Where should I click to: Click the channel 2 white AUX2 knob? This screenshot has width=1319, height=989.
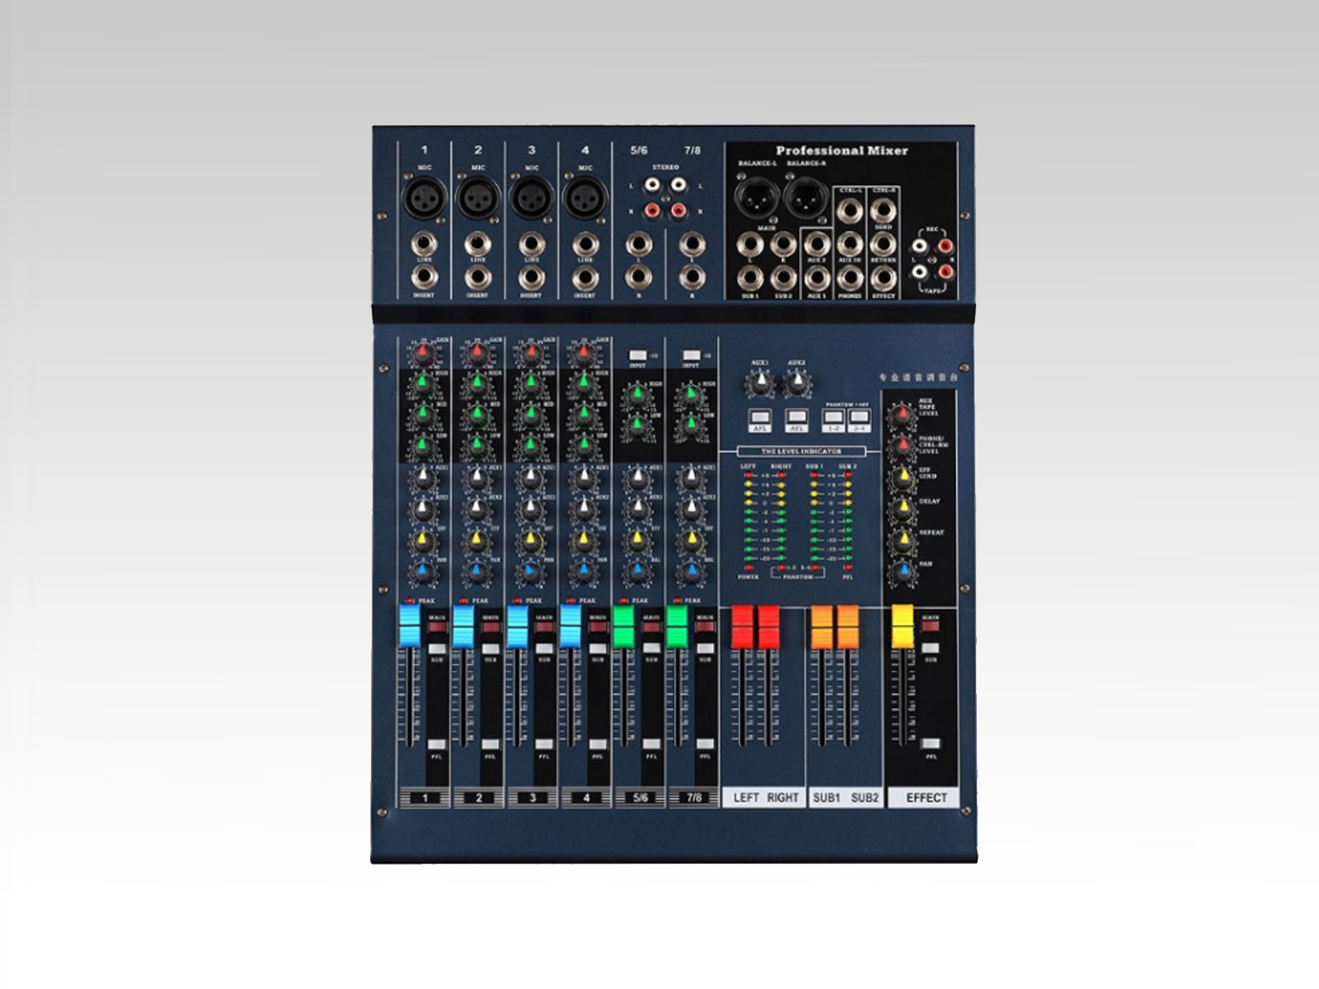(476, 509)
